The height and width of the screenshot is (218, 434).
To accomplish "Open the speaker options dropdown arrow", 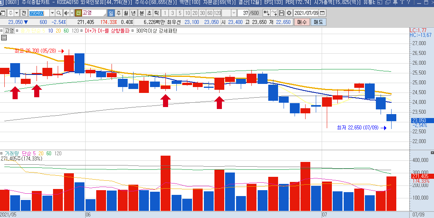I will tap(72, 13).
